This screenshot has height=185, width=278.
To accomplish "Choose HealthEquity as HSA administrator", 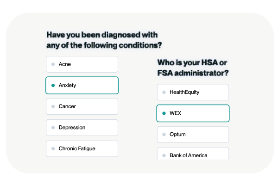I will [x=193, y=92].
